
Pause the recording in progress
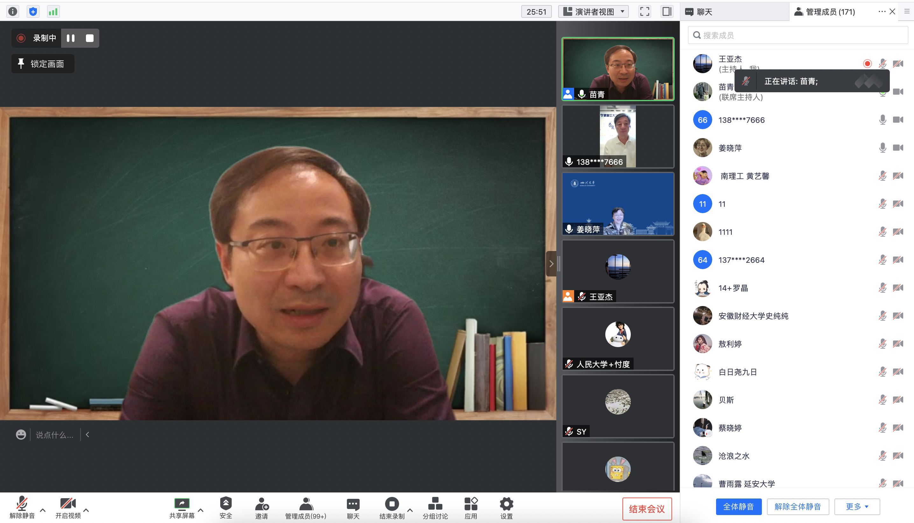pyautogui.click(x=71, y=38)
